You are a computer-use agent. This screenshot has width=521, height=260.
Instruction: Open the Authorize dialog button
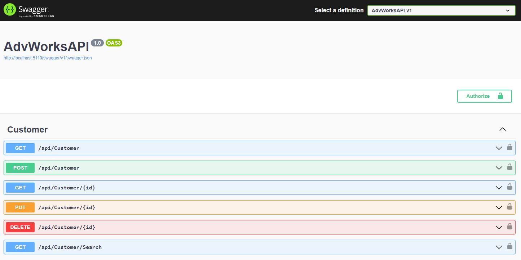click(484, 96)
